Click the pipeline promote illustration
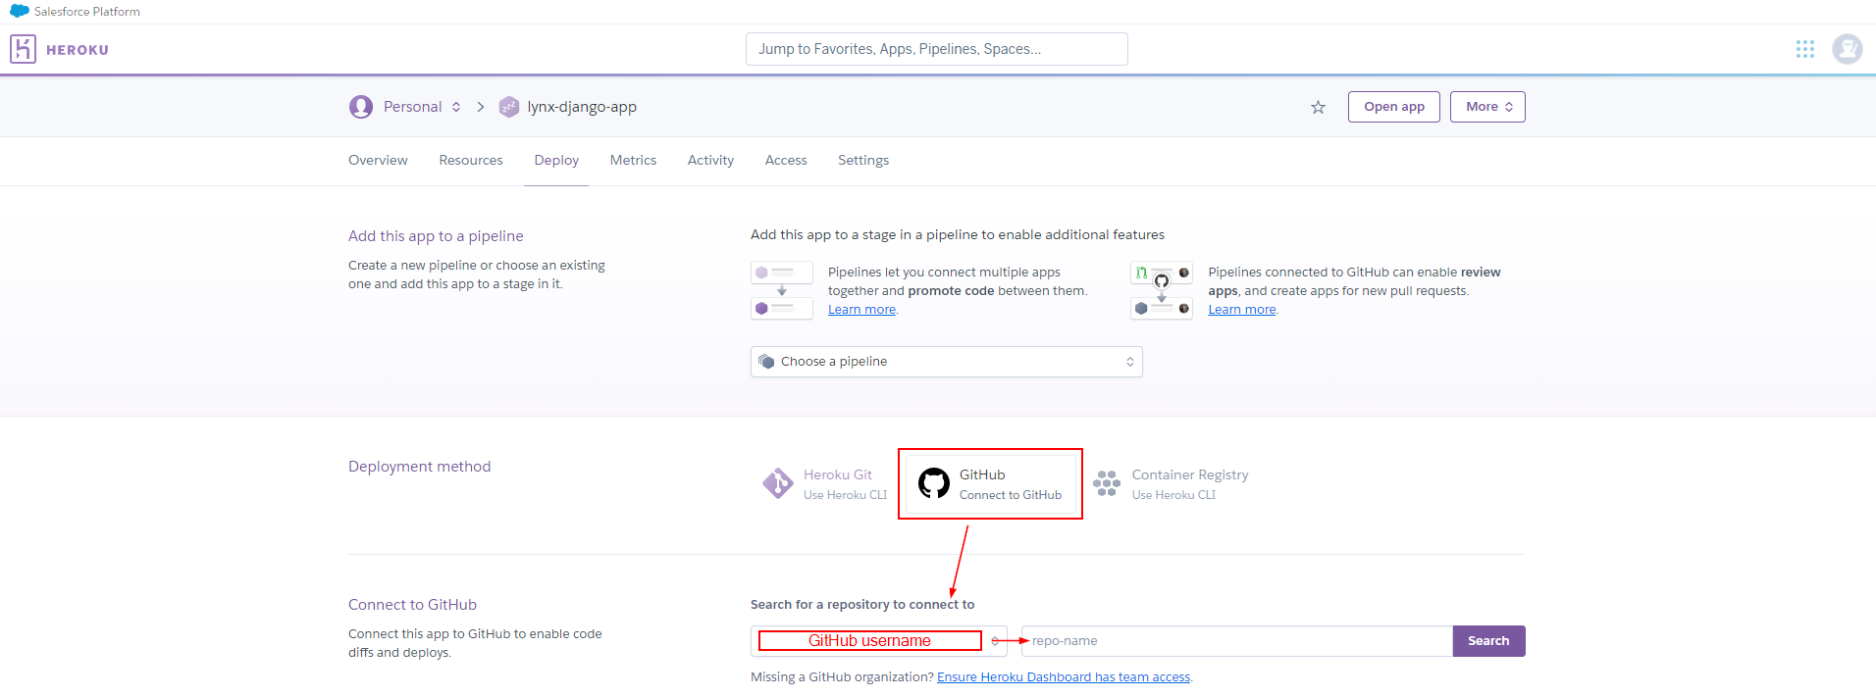 [782, 290]
